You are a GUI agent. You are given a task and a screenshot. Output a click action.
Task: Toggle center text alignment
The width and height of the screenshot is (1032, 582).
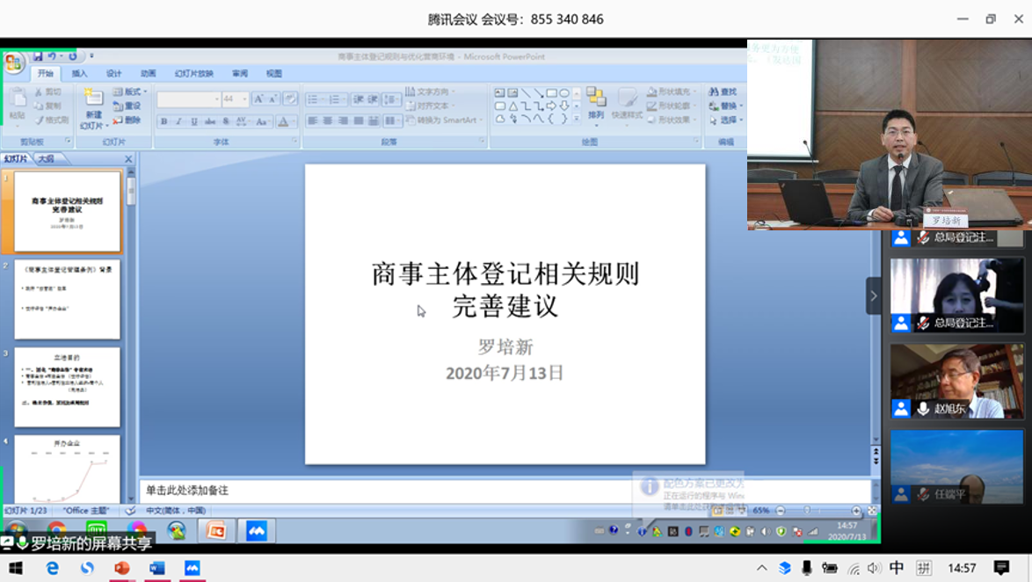point(328,120)
